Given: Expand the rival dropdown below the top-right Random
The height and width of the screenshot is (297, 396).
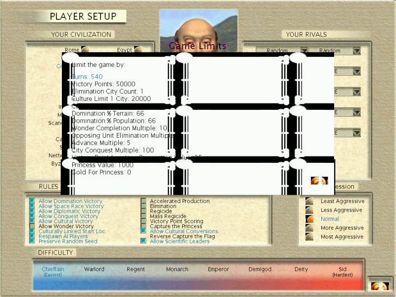Looking at the screenshot, I should [x=356, y=71].
